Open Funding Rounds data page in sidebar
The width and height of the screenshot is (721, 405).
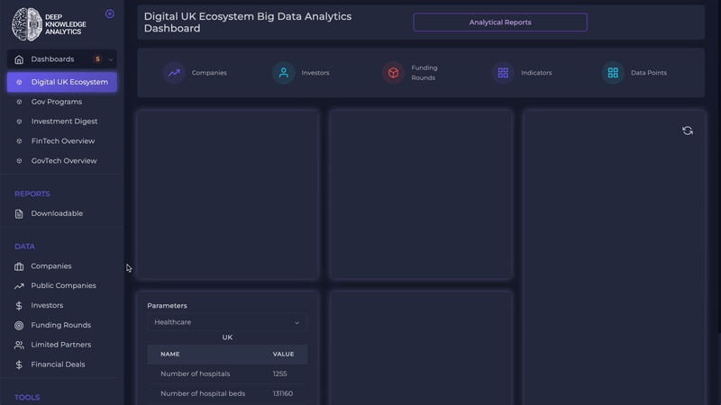(x=60, y=325)
